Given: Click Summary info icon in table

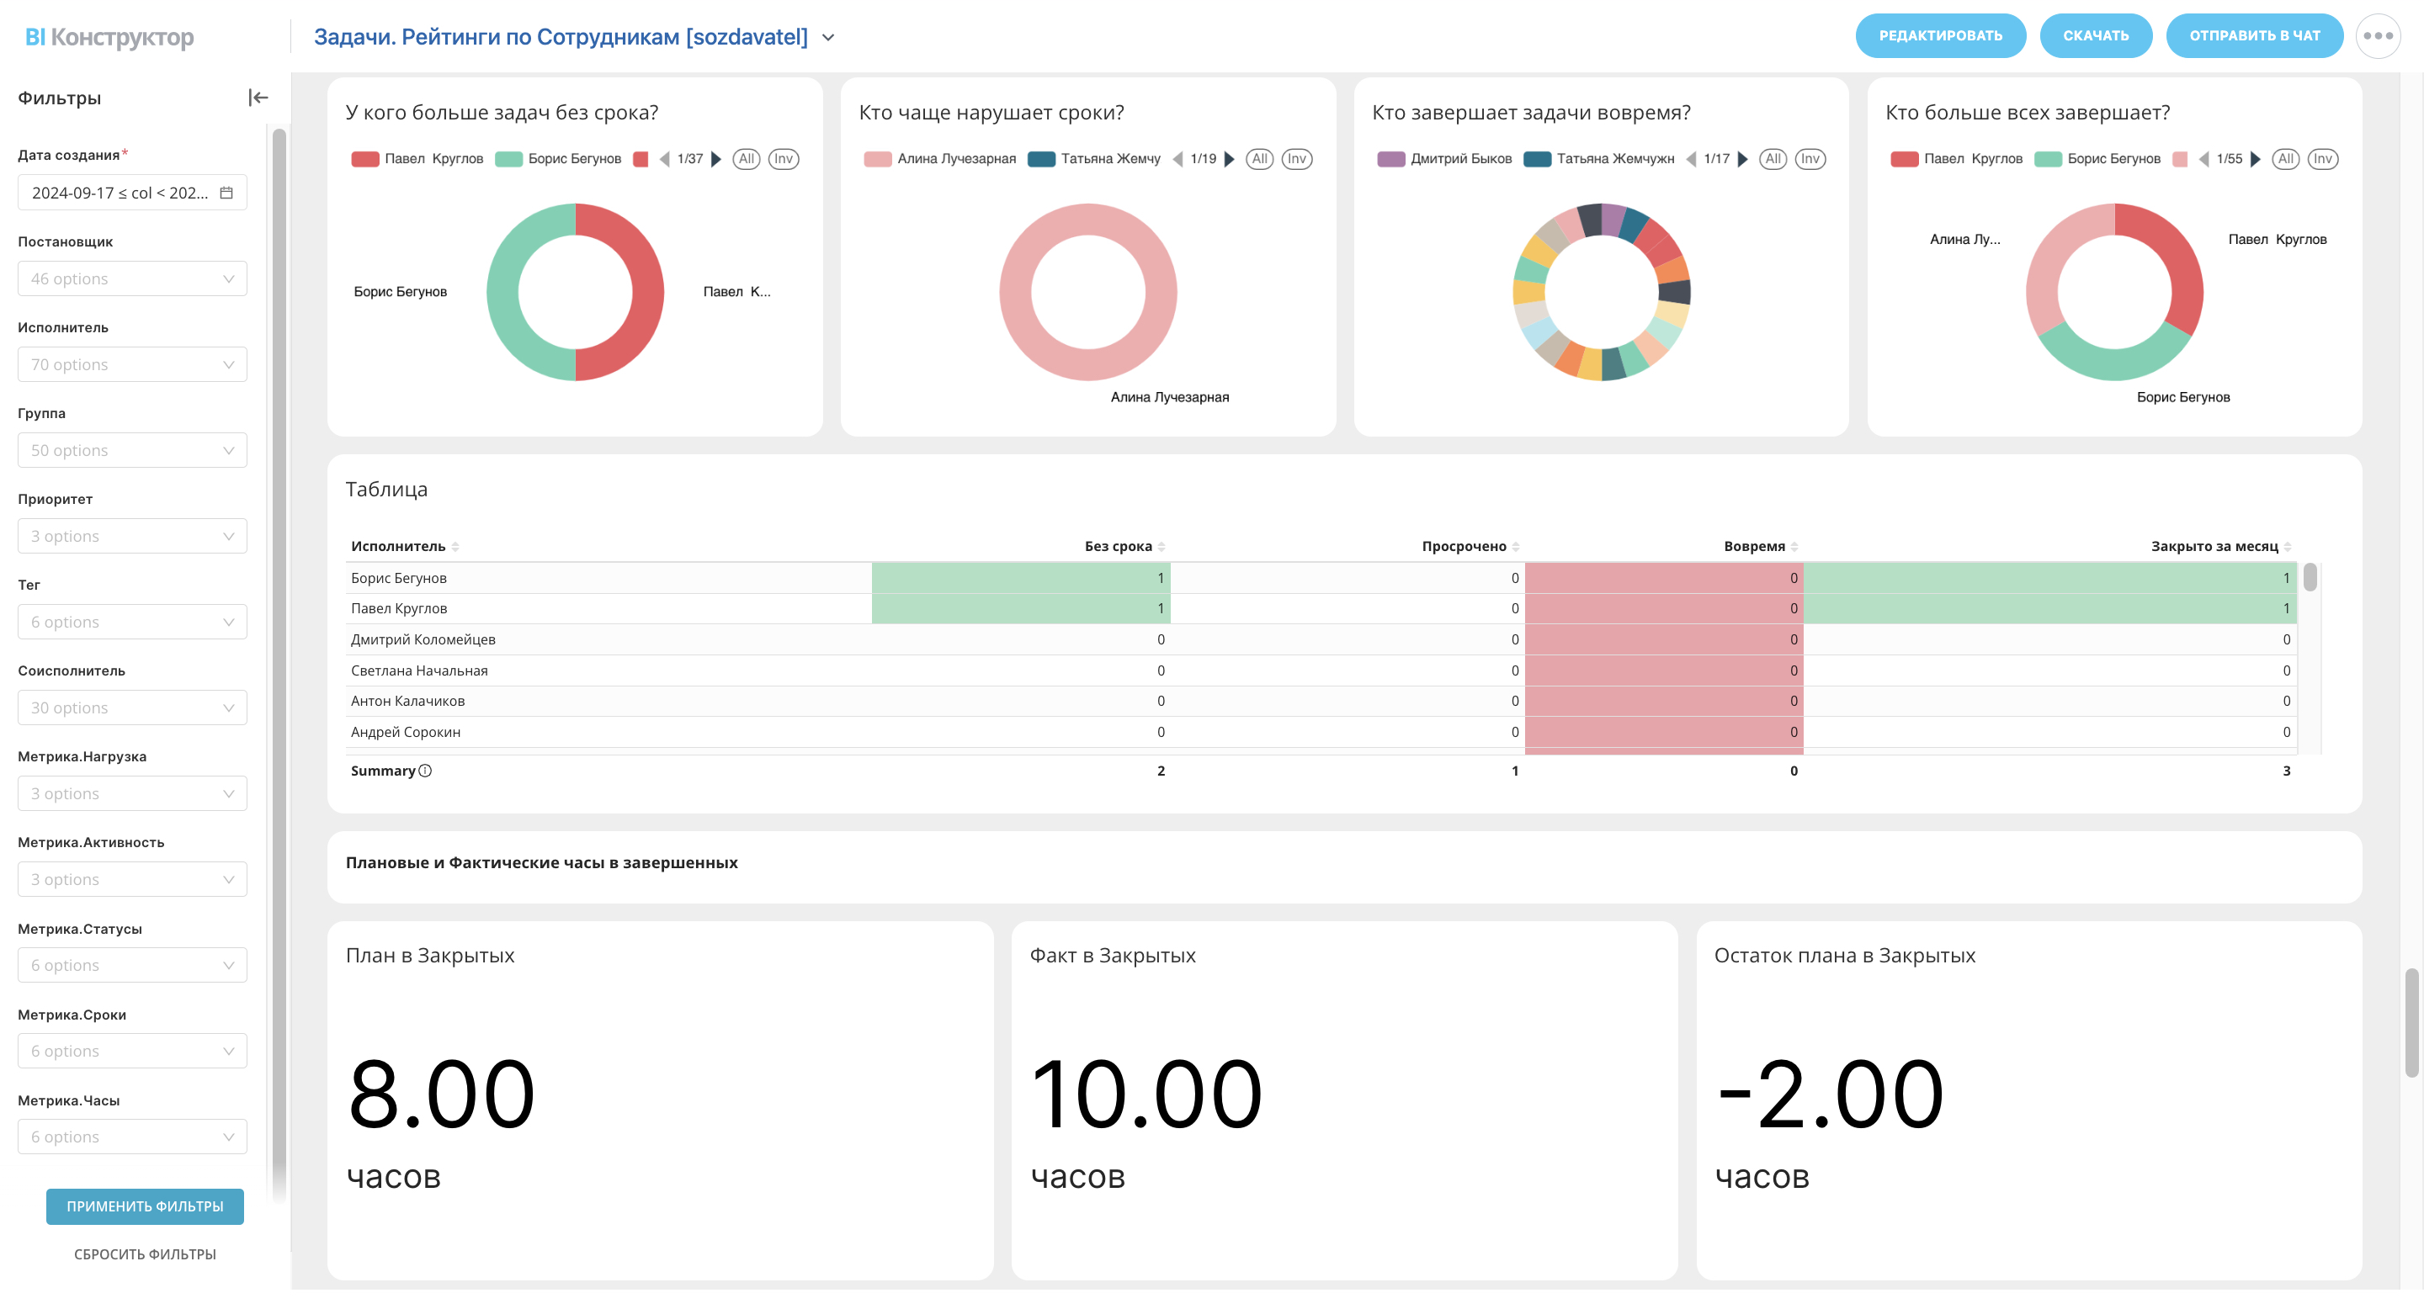Looking at the screenshot, I should [425, 771].
